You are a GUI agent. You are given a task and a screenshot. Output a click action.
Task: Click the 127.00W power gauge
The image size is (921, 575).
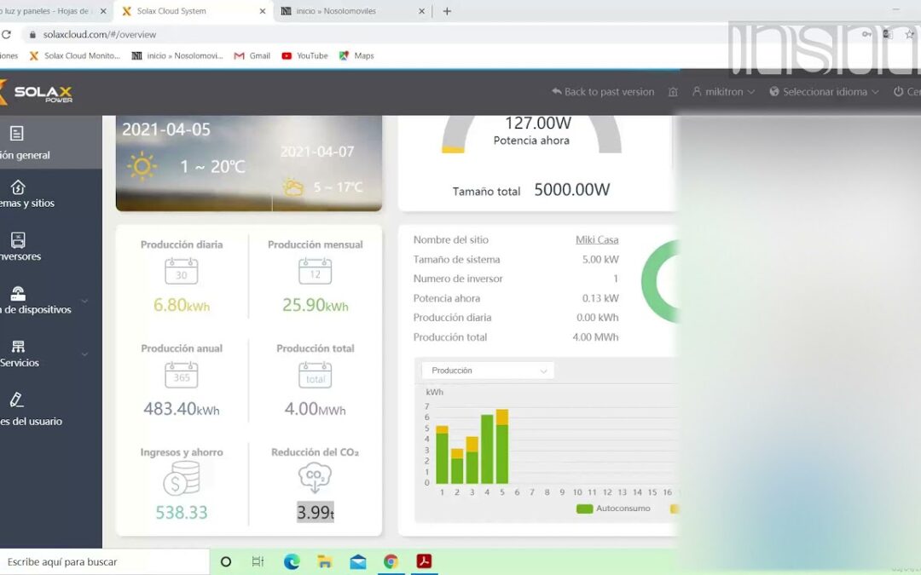pos(531,133)
